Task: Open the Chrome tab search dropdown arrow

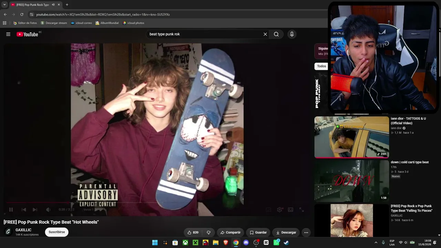Action: click(x=4, y=5)
